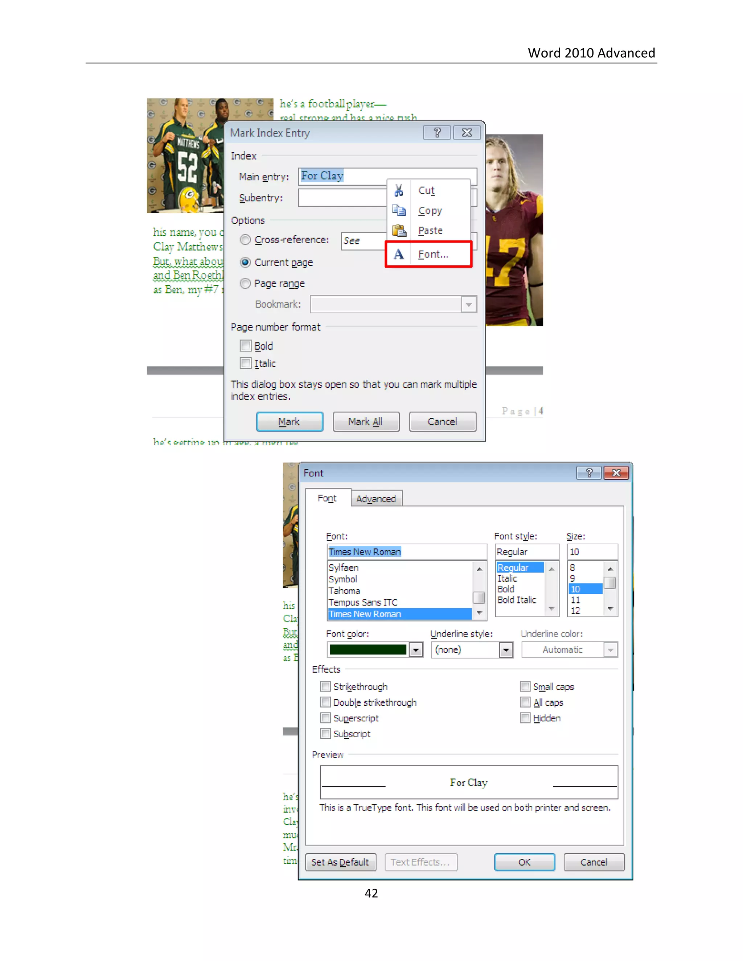Check the Strikethrough effect
The width and height of the screenshot is (743, 961).
(325, 686)
